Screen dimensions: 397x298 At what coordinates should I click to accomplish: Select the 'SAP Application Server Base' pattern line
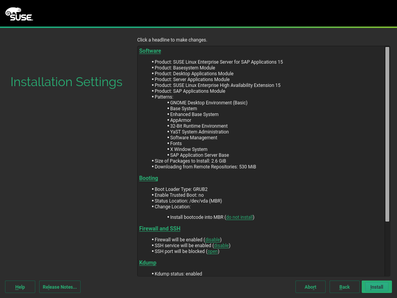click(x=199, y=155)
